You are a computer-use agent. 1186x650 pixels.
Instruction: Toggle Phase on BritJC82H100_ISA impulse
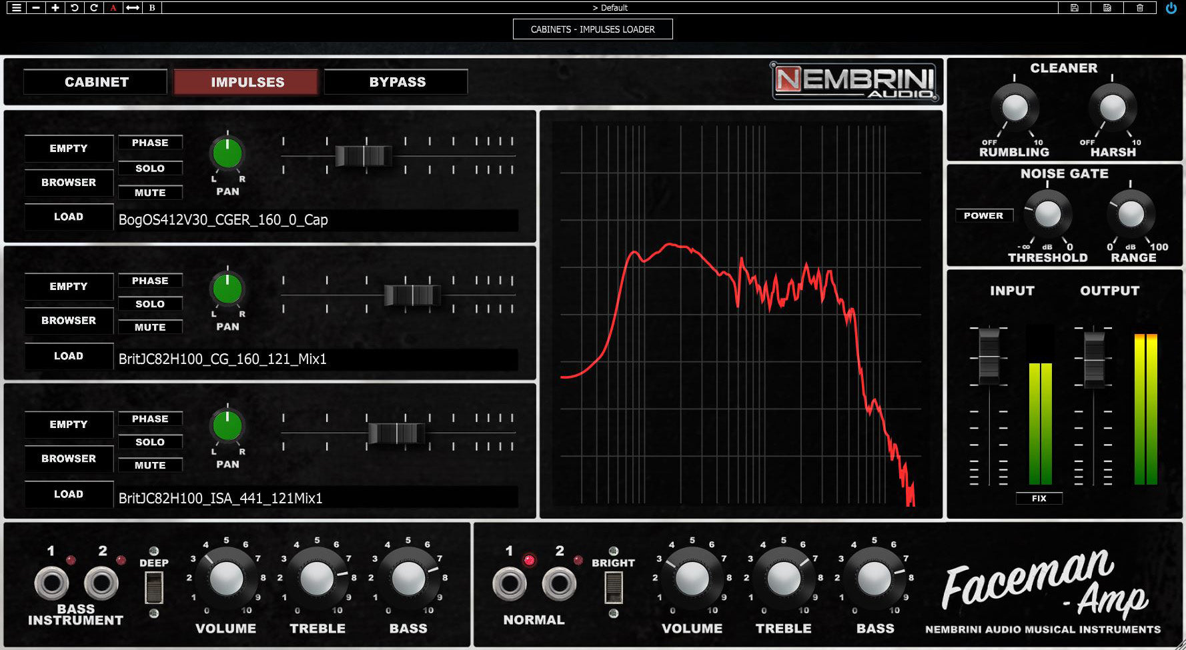point(150,419)
